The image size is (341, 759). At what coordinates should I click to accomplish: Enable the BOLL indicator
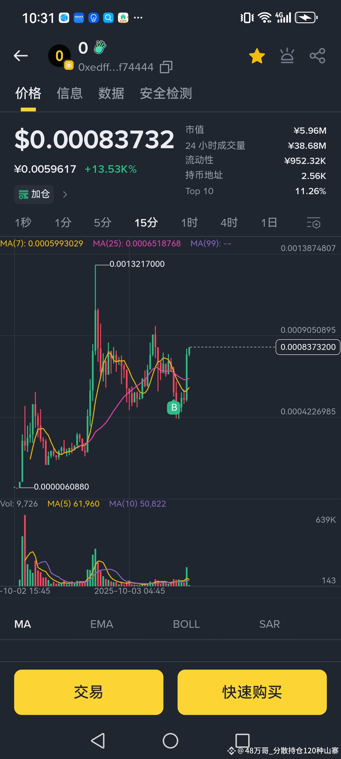186,624
